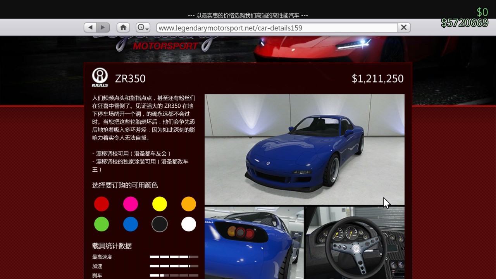
Task: Click the address bar URL field
Action: point(277,28)
